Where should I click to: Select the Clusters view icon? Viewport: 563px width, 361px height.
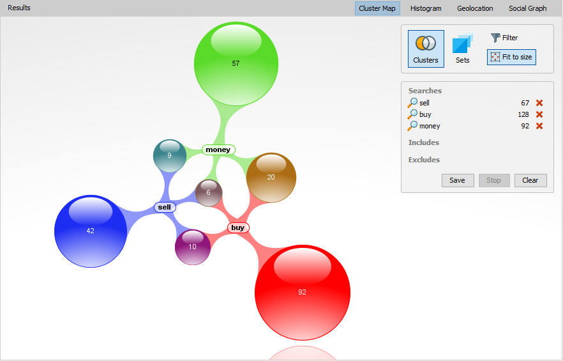pyautogui.click(x=426, y=49)
